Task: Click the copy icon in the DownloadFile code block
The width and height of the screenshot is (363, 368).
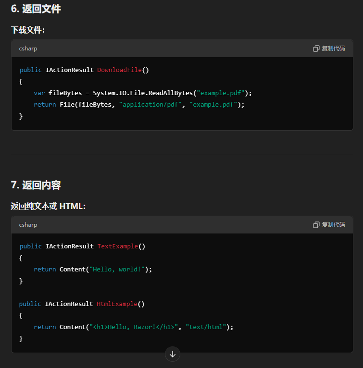Action: click(x=316, y=49)
